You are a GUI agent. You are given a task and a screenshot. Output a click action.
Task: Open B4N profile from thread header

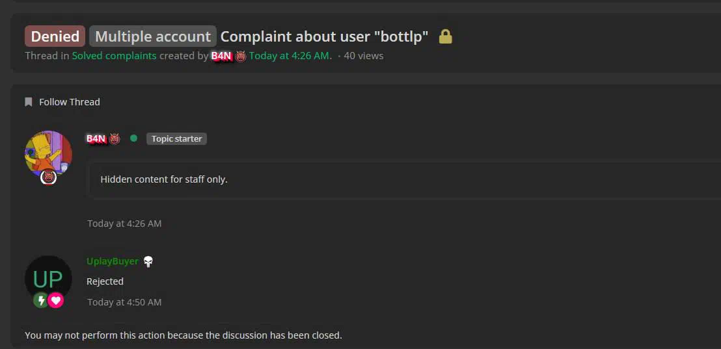(x=222, y=56)
